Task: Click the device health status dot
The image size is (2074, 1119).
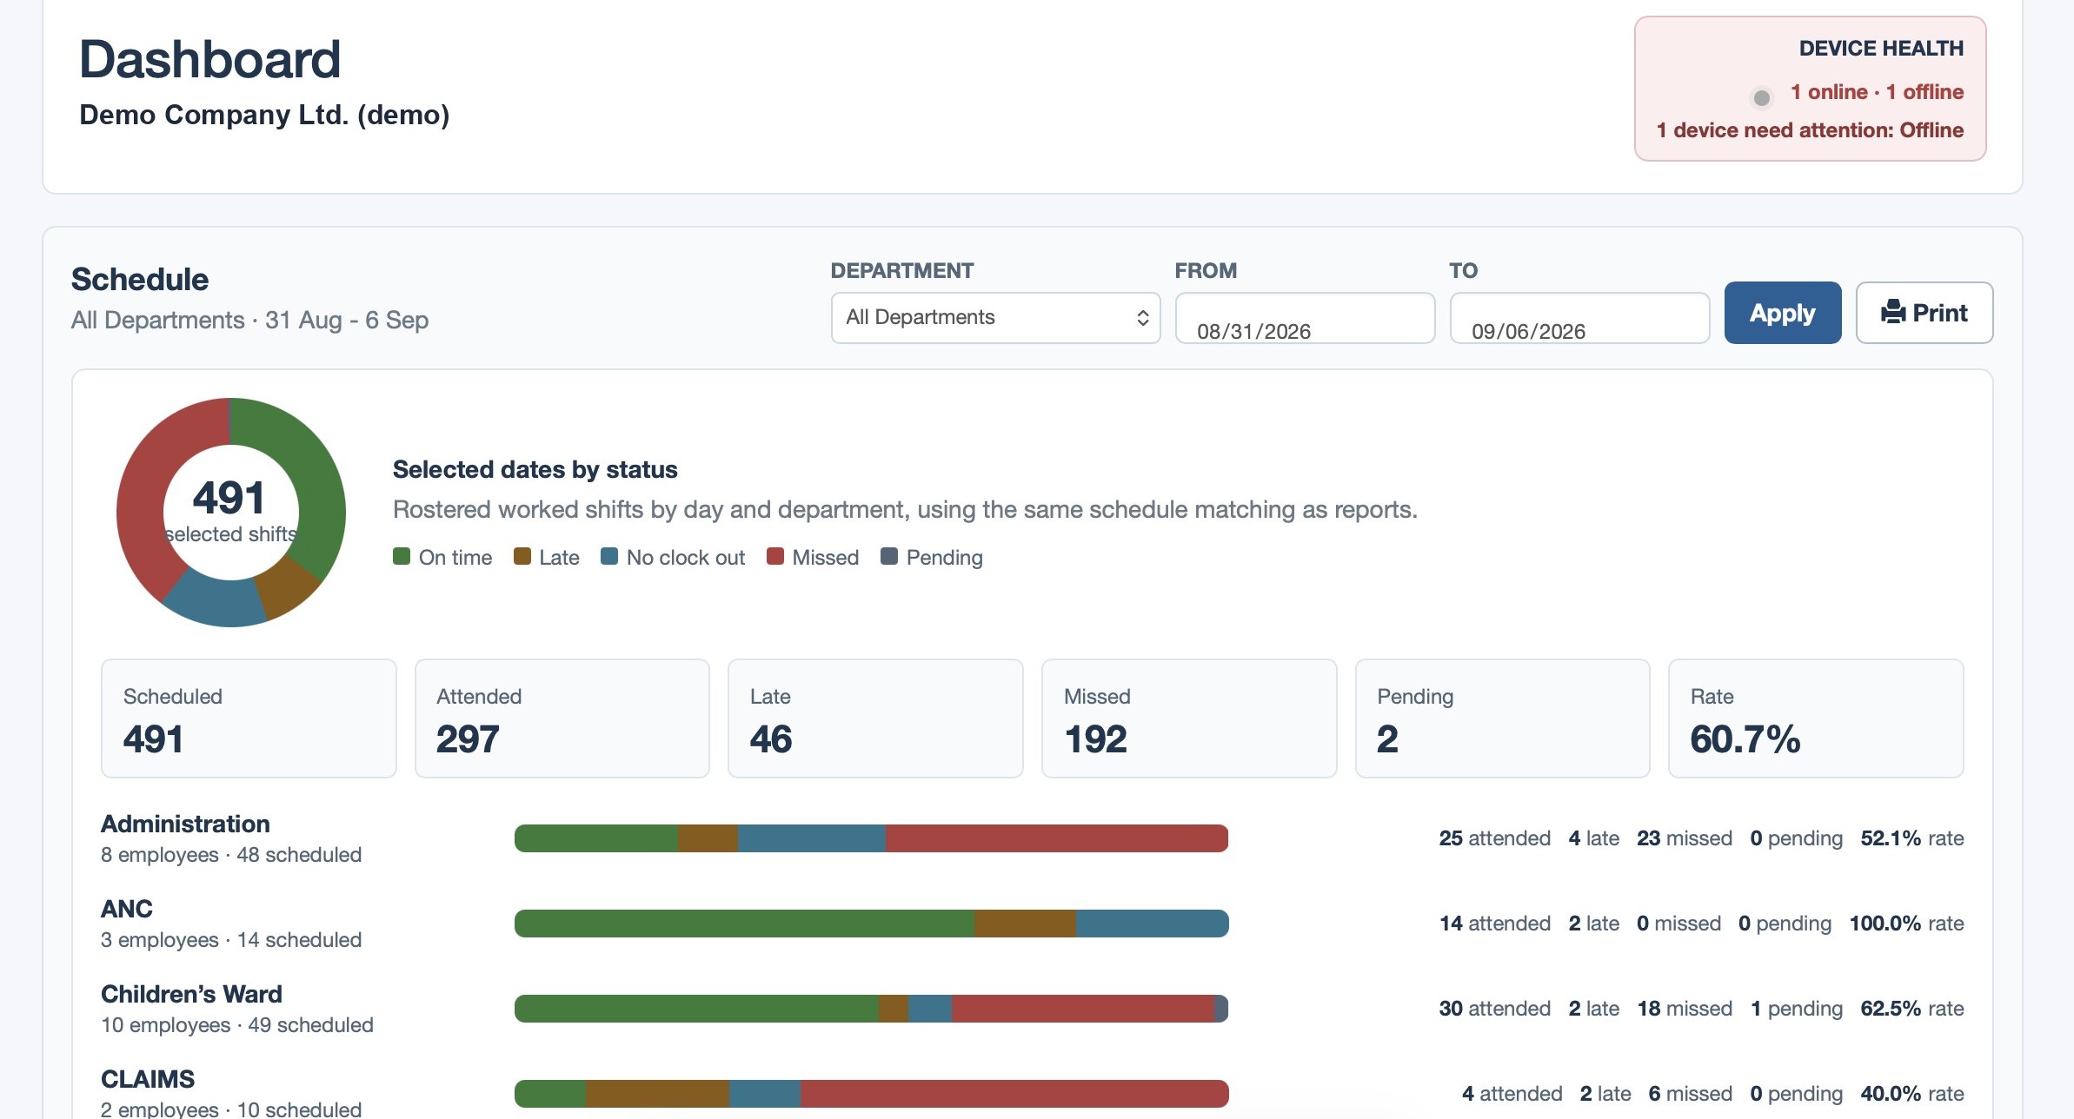Action: click(x=1761, y=97)
